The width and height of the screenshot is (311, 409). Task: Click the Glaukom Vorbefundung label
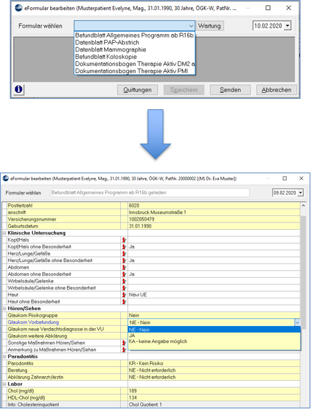[33, 323]
